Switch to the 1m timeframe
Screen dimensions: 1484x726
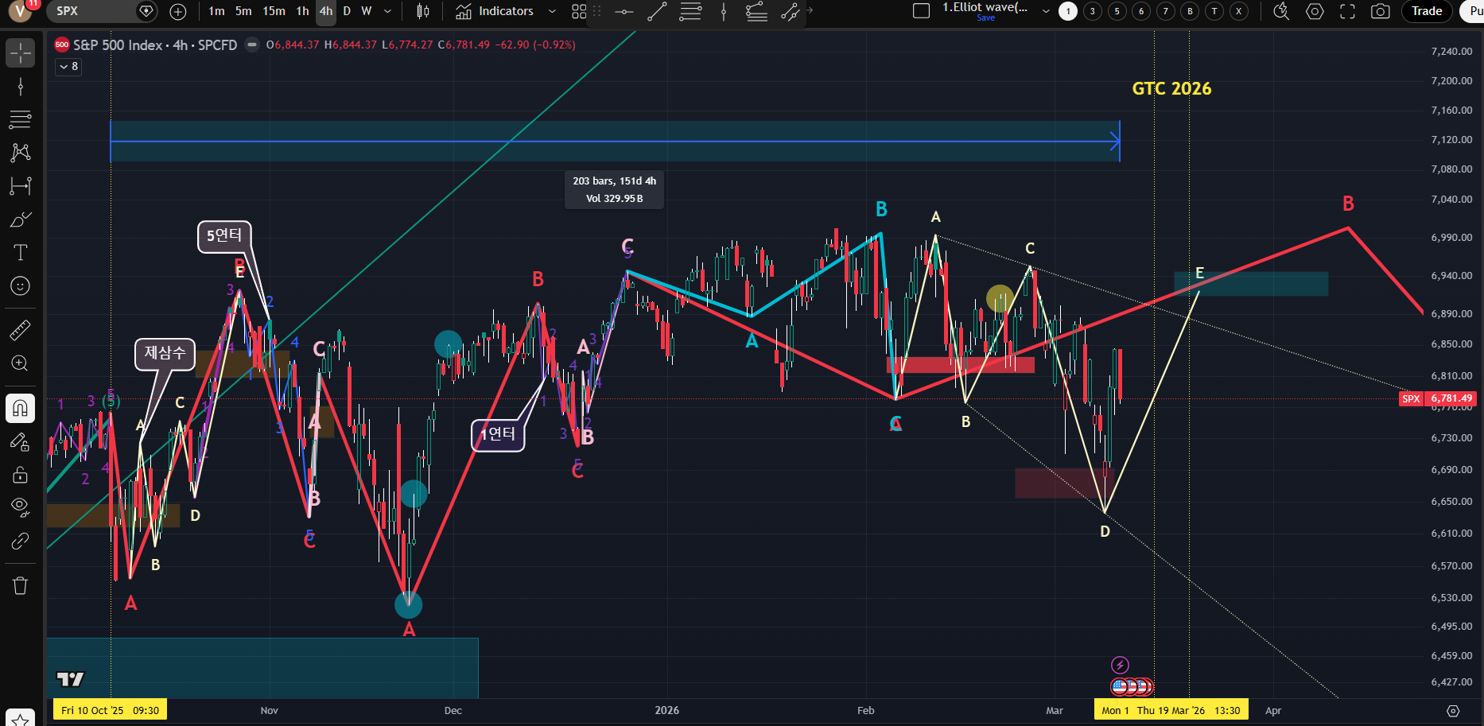[216, 11]
